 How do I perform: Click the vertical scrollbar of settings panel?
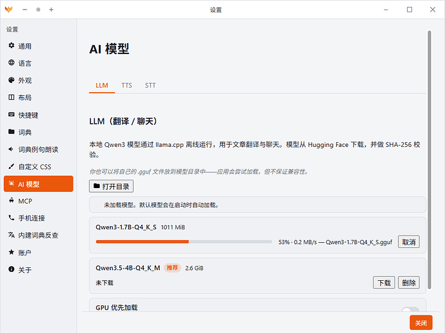[430, 160]
